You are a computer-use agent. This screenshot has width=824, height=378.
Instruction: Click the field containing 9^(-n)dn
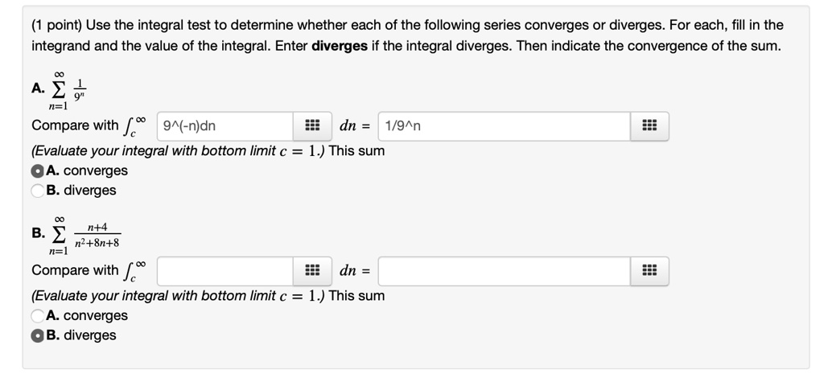(x=225, y=126)
